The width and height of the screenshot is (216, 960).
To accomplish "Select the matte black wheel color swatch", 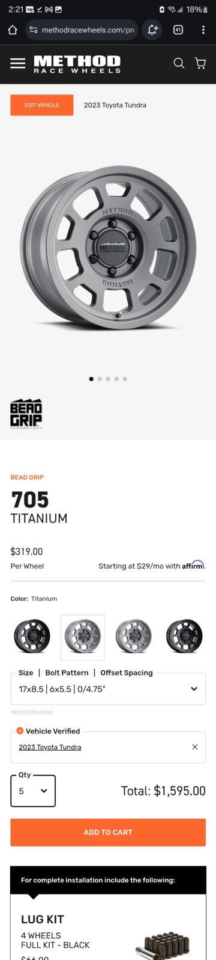I will point(32,637).
